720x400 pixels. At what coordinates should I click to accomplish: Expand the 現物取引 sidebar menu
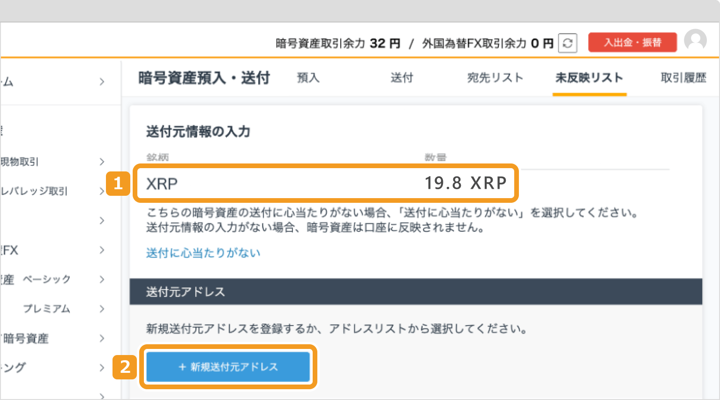click(x=102, y=162)
